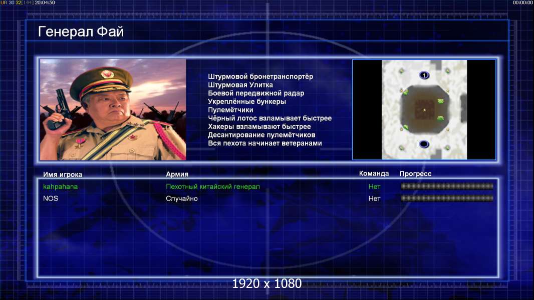Click the 20:04:50 clock readout
The width and height of the screenshot is (534, 300).
[x=45, y=2]
